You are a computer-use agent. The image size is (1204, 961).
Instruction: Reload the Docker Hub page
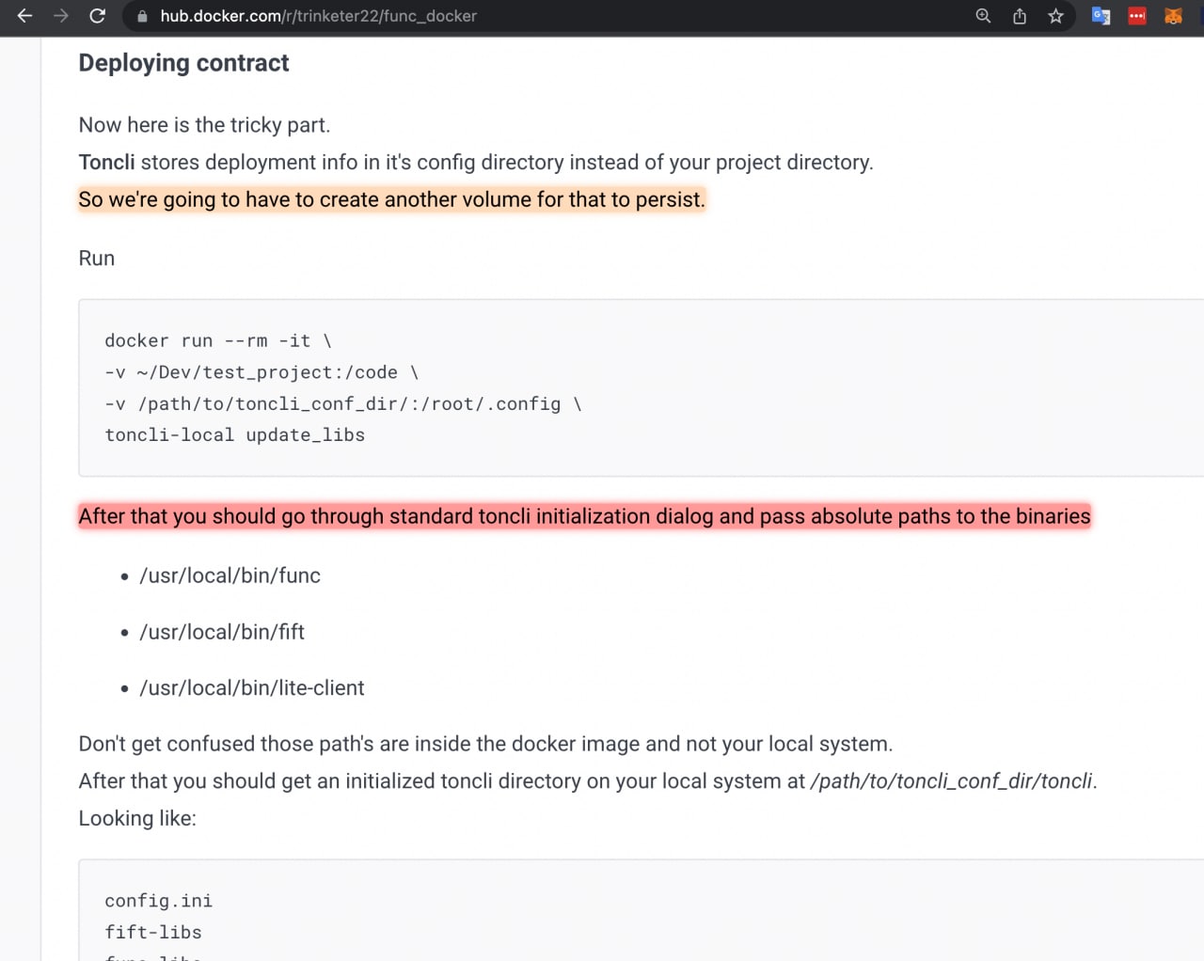click(x=97, y=16)
